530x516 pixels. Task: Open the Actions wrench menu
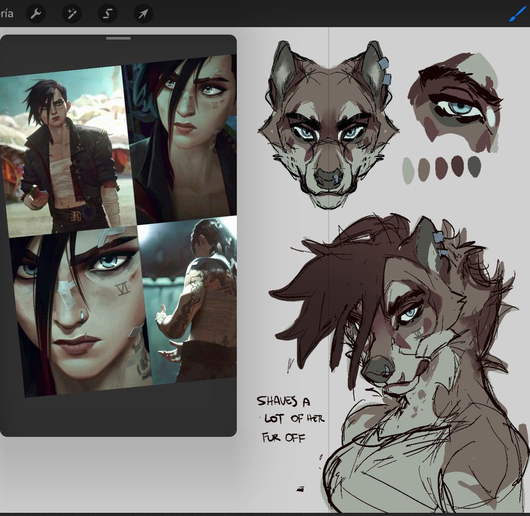pos(36,14)
